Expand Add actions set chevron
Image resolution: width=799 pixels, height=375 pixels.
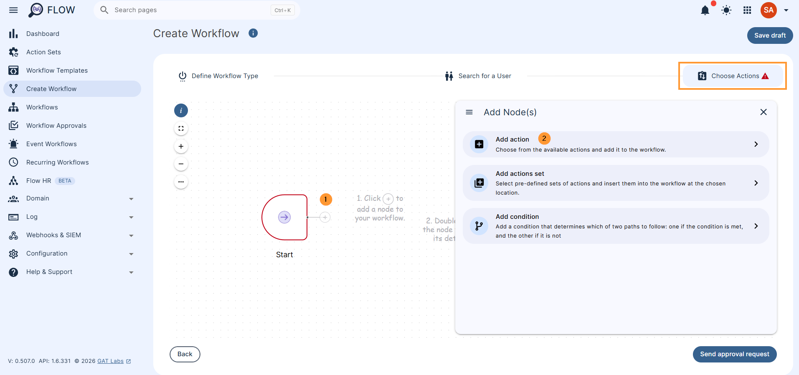pyautogui.click(x=756, y=183)
